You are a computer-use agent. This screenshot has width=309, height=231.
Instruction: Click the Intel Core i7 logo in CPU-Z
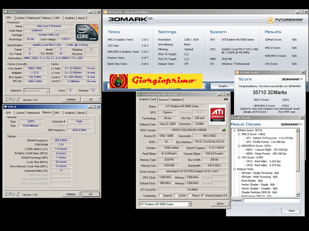[87, 32]
